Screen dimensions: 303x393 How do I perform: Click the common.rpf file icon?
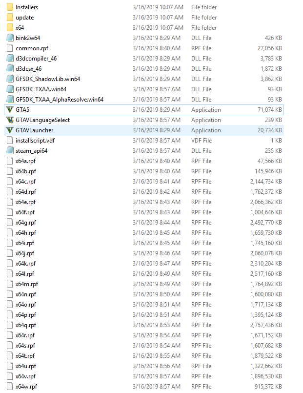(10, 48)
